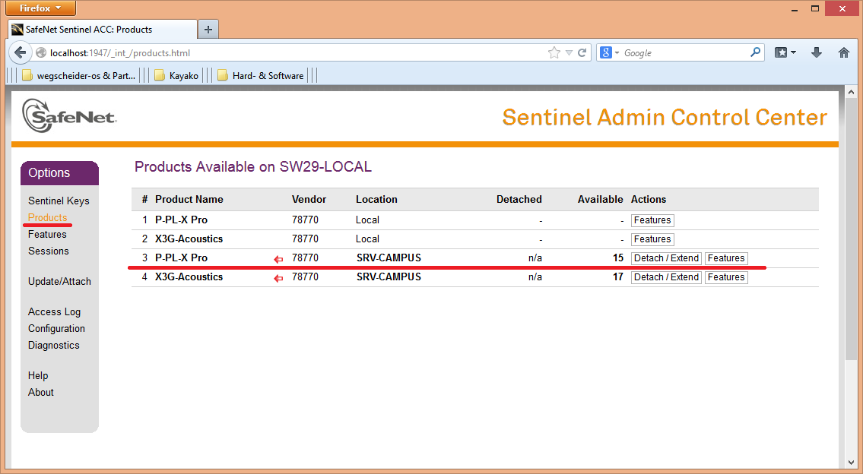This screenshot has height=474, width=863.
Task: Click SRV-CAMPUS location in row 3
Action: coord(389,258)
